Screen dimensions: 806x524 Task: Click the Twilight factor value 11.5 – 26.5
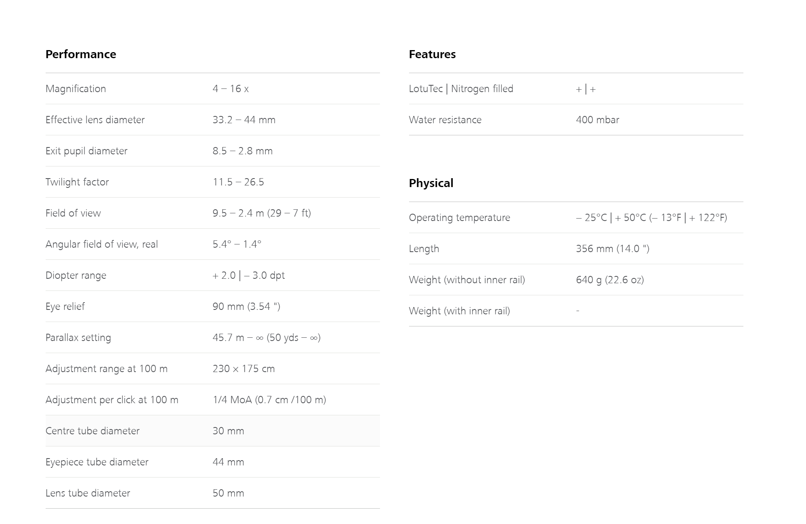pos(238,182)
